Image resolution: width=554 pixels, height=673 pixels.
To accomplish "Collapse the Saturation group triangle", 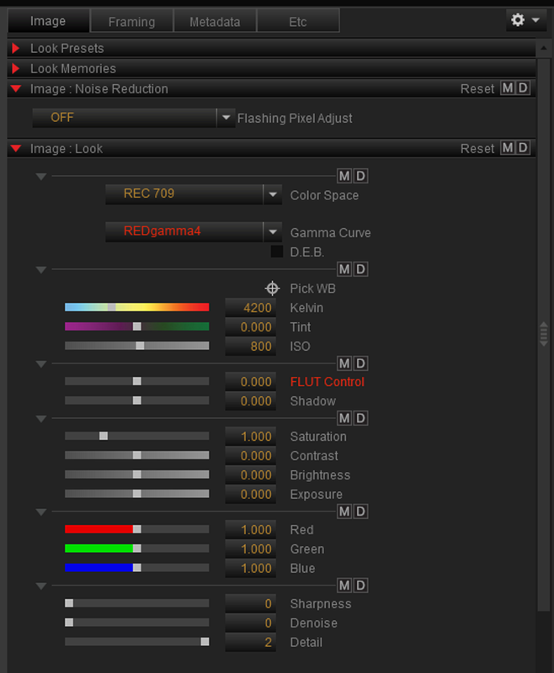I will click(41, 418).
